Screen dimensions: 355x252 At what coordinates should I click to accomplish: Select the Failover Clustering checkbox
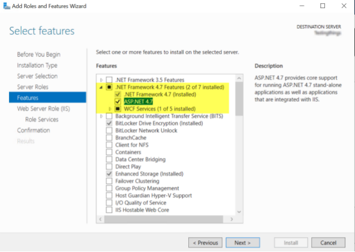(x=109, y=181)
